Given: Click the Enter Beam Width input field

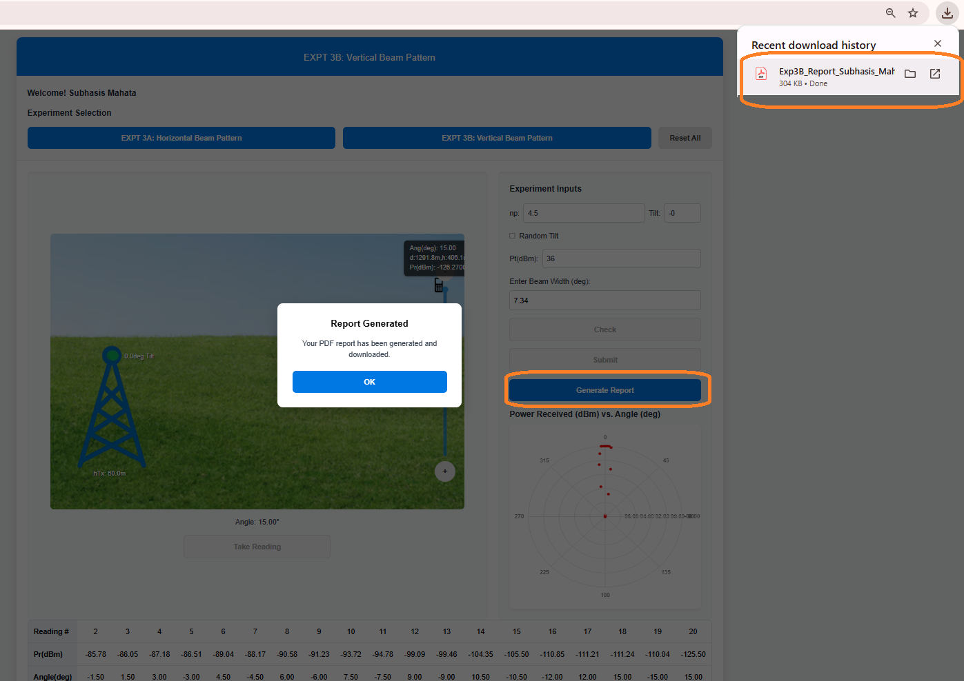Looking at the screenshot, I should click(604, 301).
